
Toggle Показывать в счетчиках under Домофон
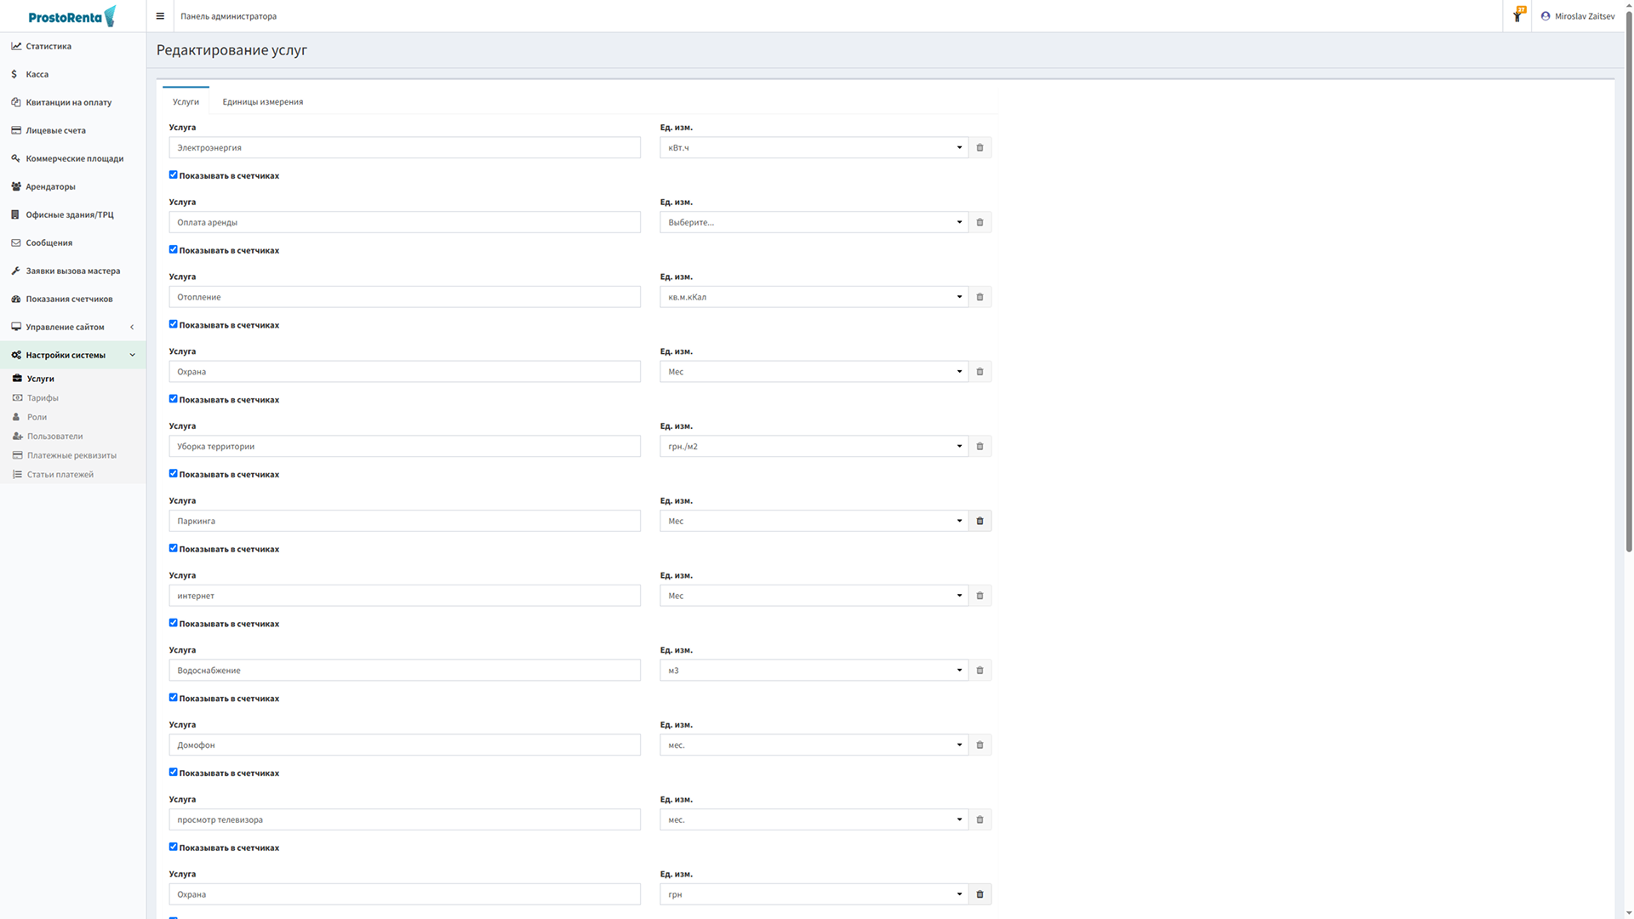coord(174,773)
